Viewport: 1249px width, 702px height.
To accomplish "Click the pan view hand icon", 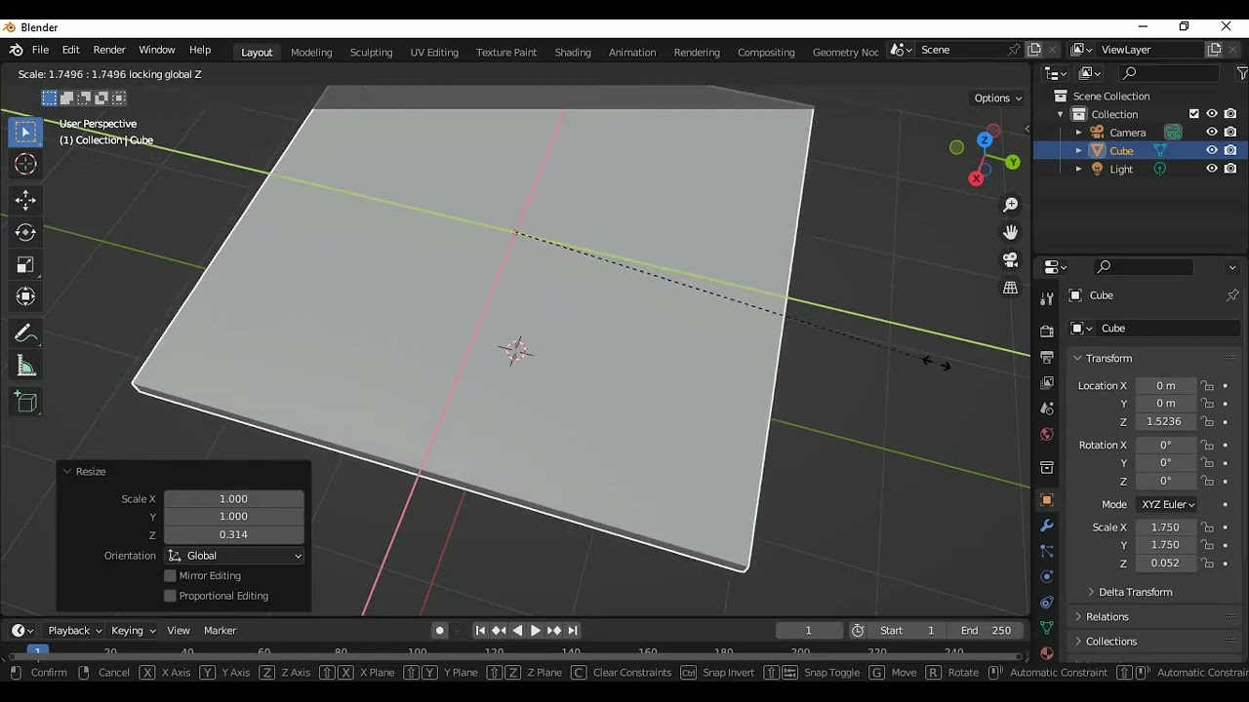I will (1011, 232).
